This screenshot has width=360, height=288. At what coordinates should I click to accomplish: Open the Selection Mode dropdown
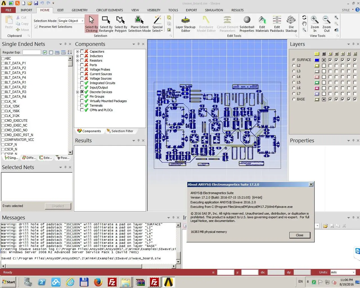(82, 21)
